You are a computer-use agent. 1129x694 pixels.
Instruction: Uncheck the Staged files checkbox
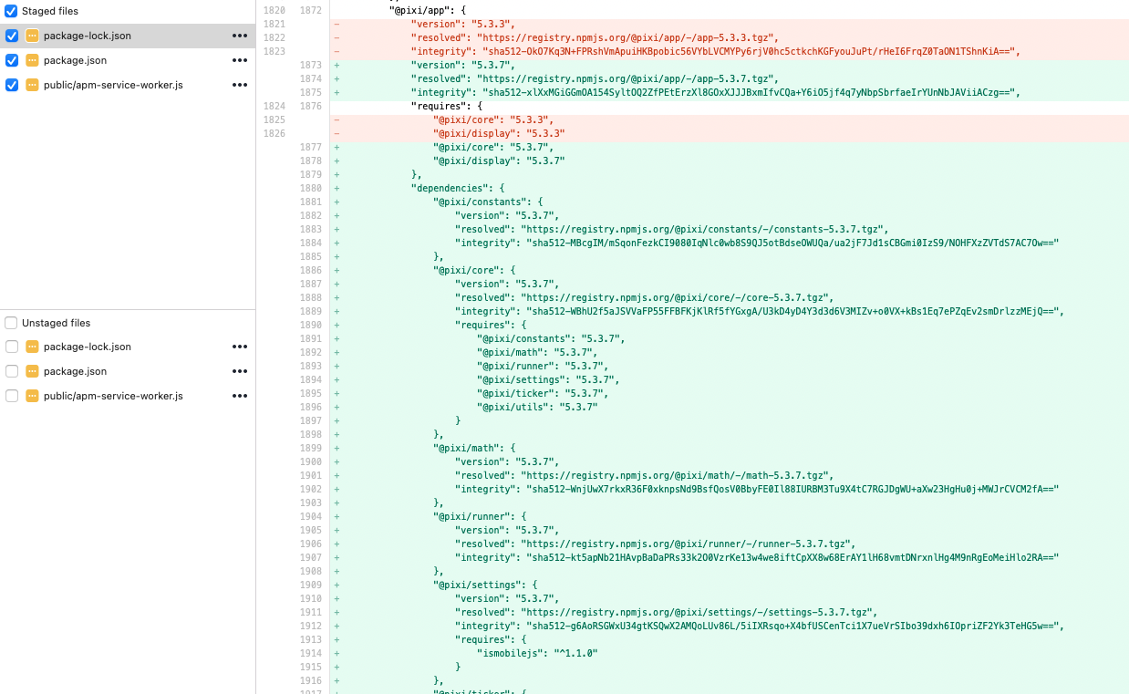coord(10,11)
